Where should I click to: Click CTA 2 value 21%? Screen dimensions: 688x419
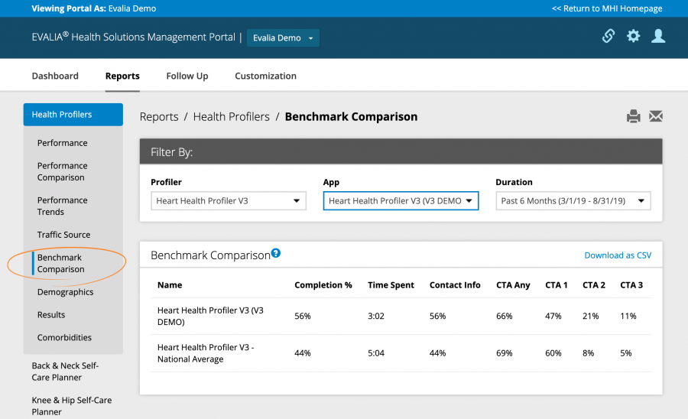(x=591, y=316)
